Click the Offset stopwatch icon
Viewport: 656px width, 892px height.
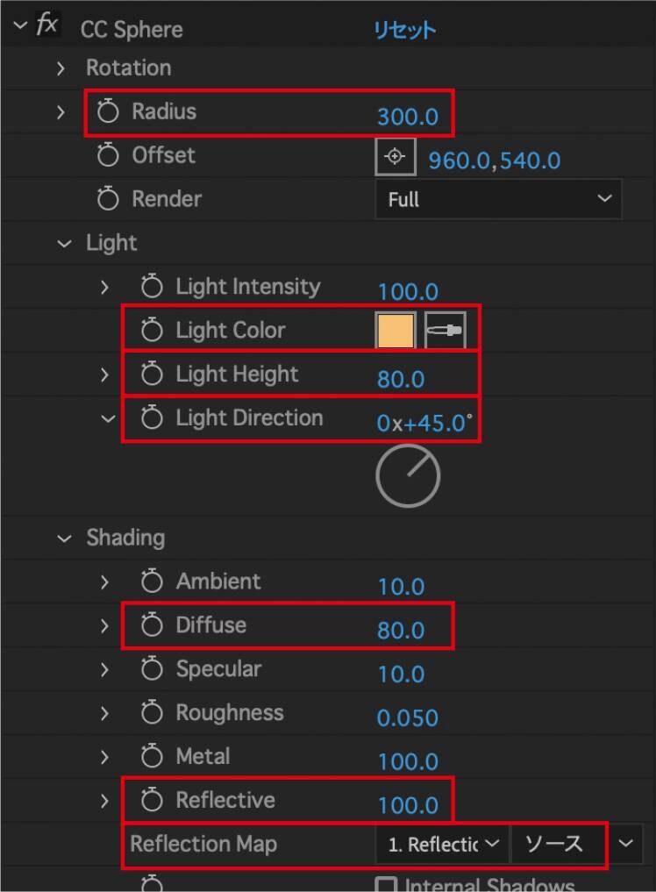point(108,156)
